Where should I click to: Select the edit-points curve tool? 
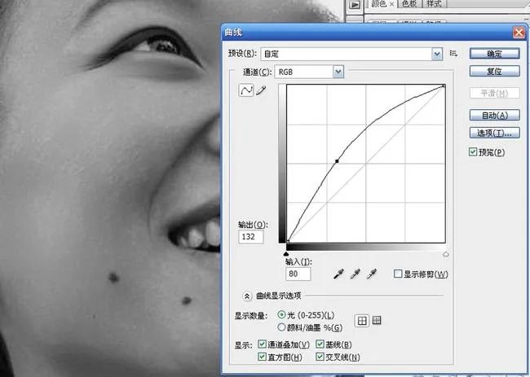coord(245,90)
